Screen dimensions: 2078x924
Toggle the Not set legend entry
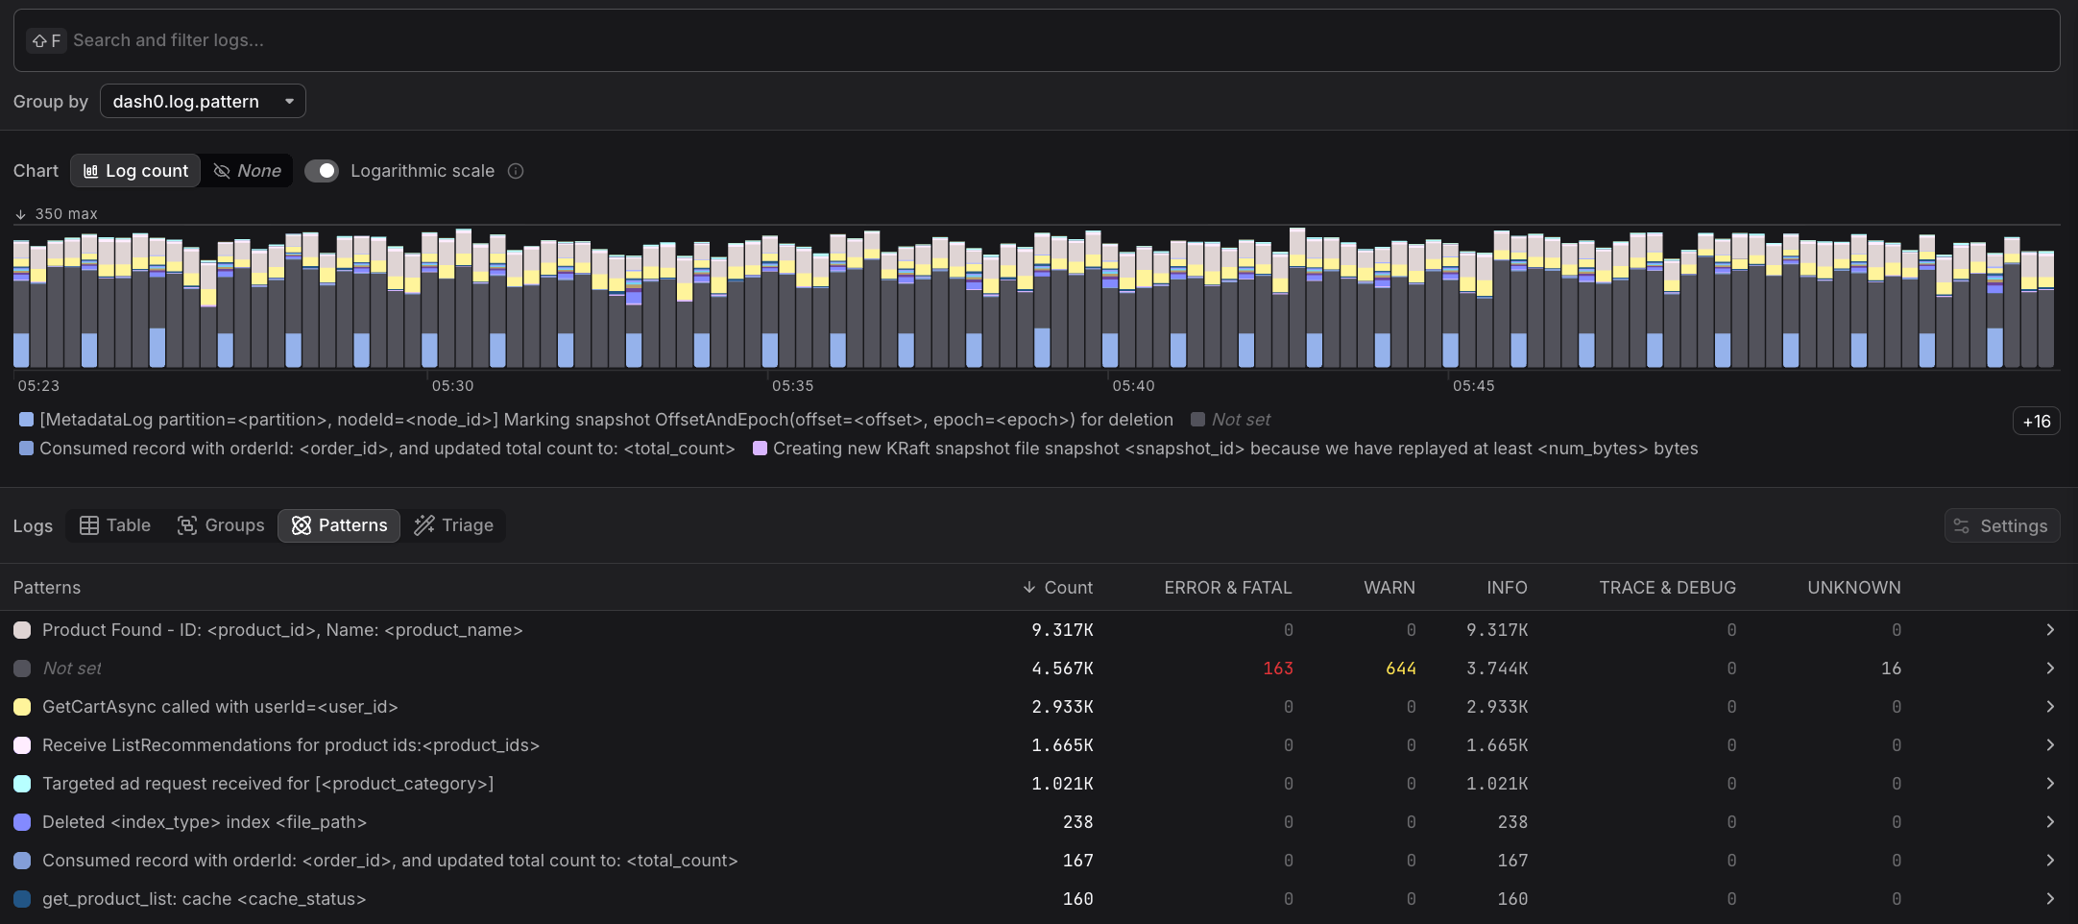(1231, 419)
